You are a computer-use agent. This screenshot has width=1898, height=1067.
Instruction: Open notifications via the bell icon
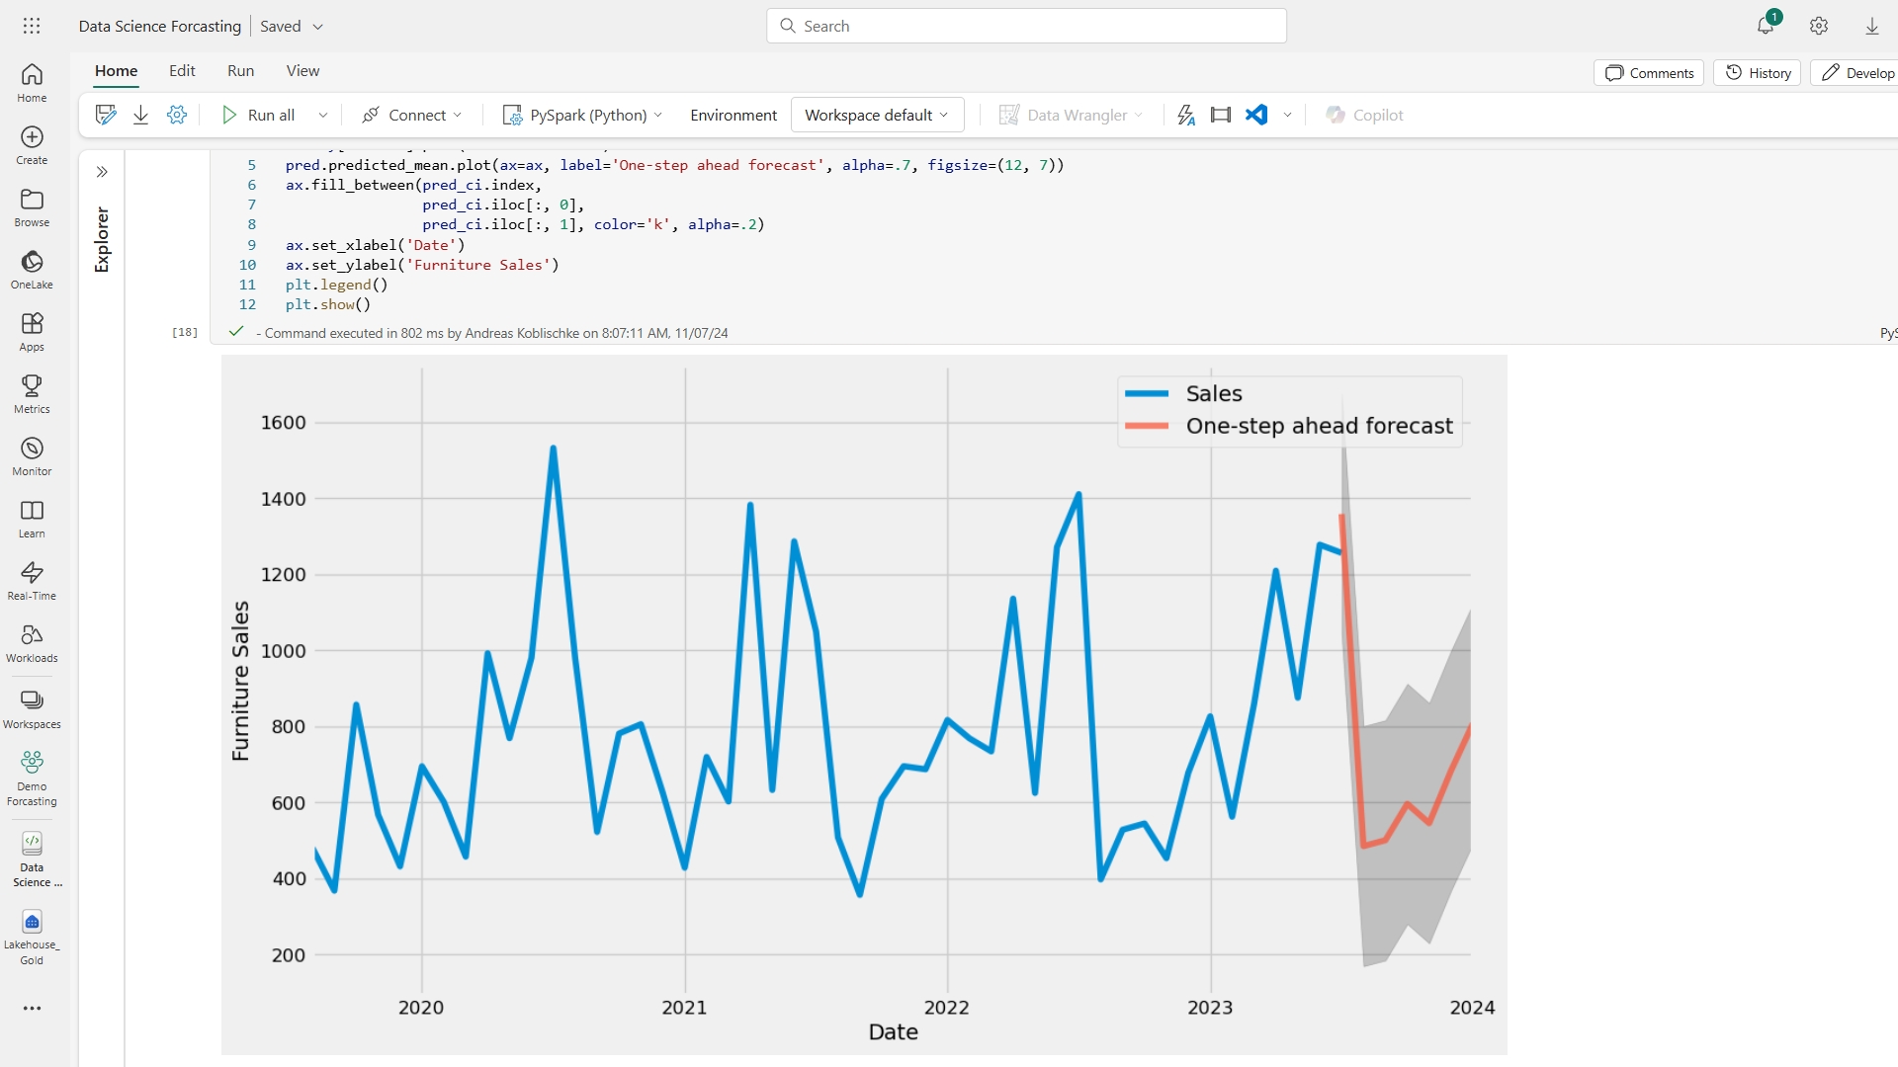1766,26
